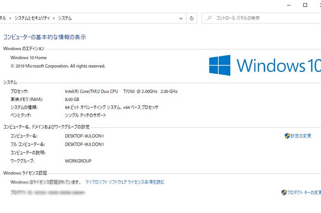Click the ワークグループ: label

[x=22, y=161]
